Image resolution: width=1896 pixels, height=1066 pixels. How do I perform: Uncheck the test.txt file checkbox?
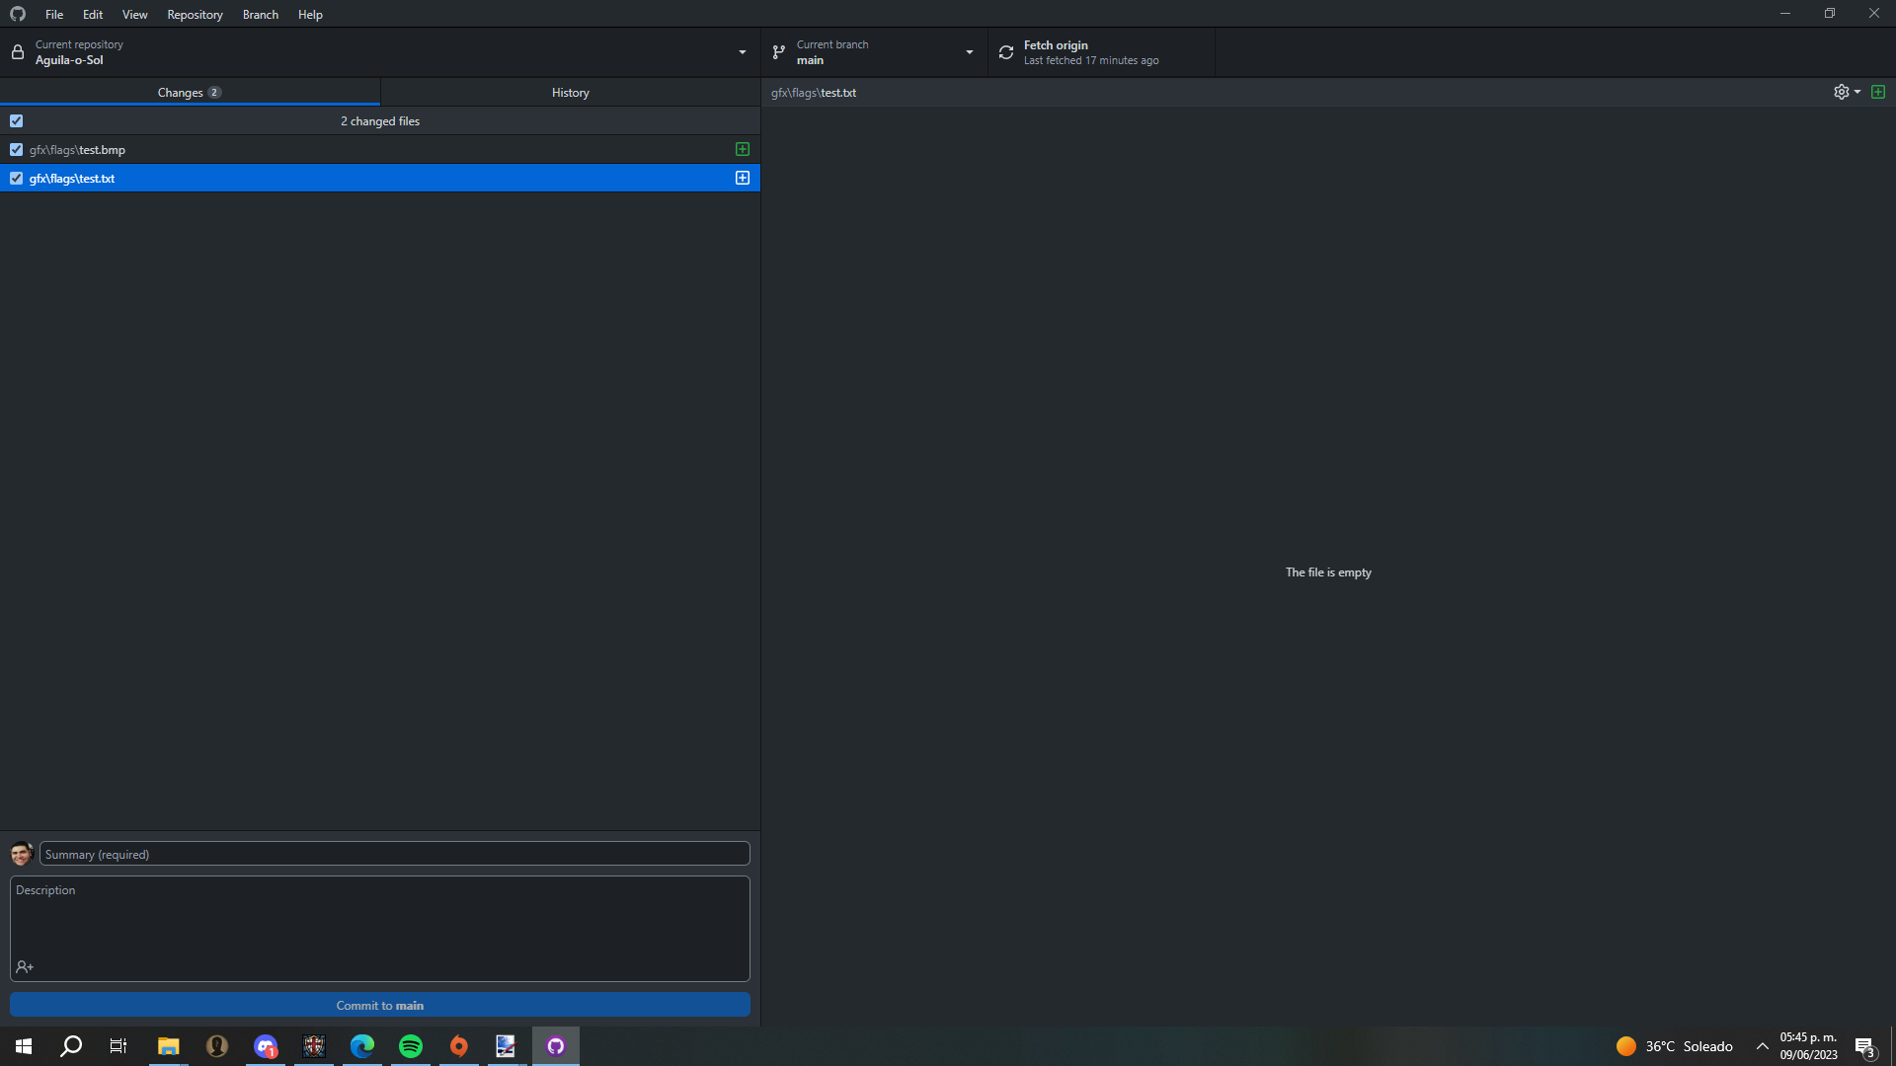[x=16, y=178]
